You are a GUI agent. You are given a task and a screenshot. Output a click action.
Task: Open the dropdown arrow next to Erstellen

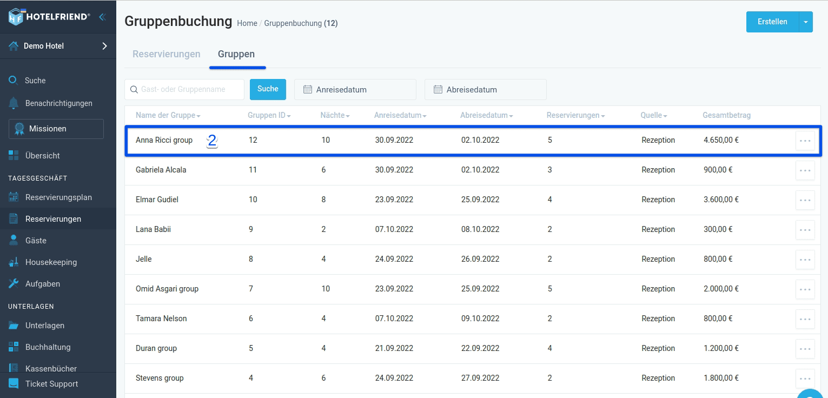[x=806, y=22]
